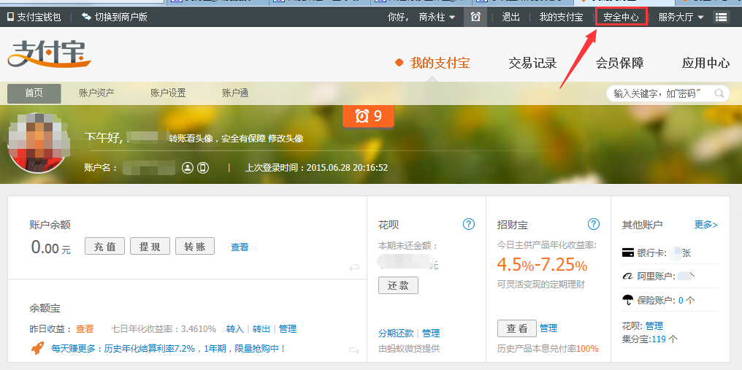Click the 每天赚更多 promotion link
The height and width of the screenshot is (370, 742).
pos(169,349)
